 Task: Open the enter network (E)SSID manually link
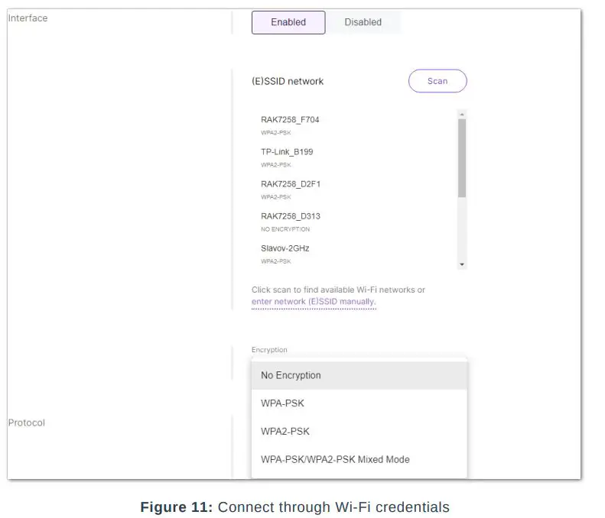pos(314,302)
